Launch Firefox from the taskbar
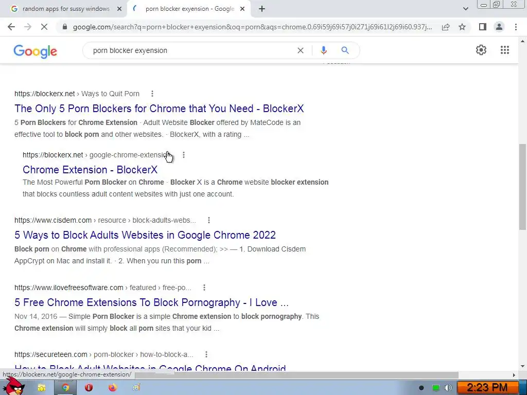This screenshot has width=527, height=395. pyautogui.click(x=113, y=388)
